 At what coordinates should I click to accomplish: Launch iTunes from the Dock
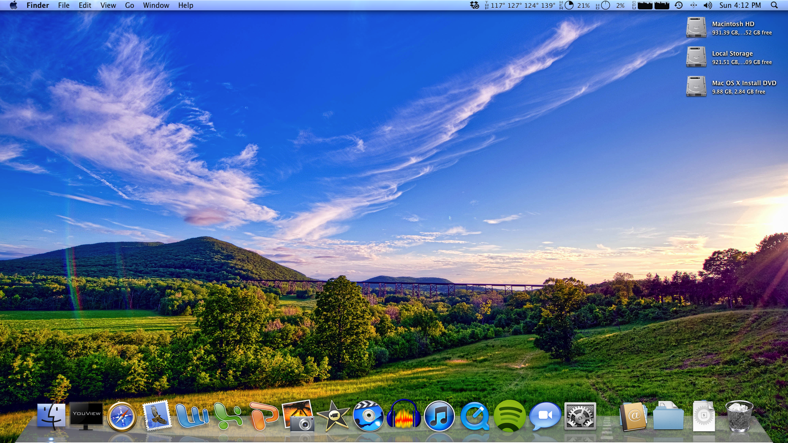click(439, 416)
